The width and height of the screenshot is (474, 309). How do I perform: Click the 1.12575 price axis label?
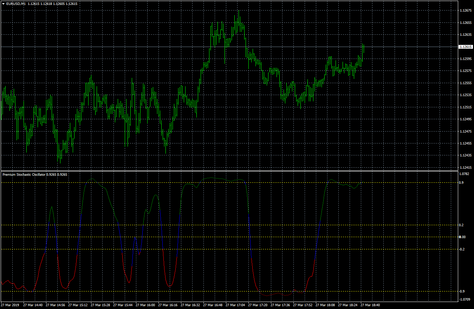[x=466, y=71]
